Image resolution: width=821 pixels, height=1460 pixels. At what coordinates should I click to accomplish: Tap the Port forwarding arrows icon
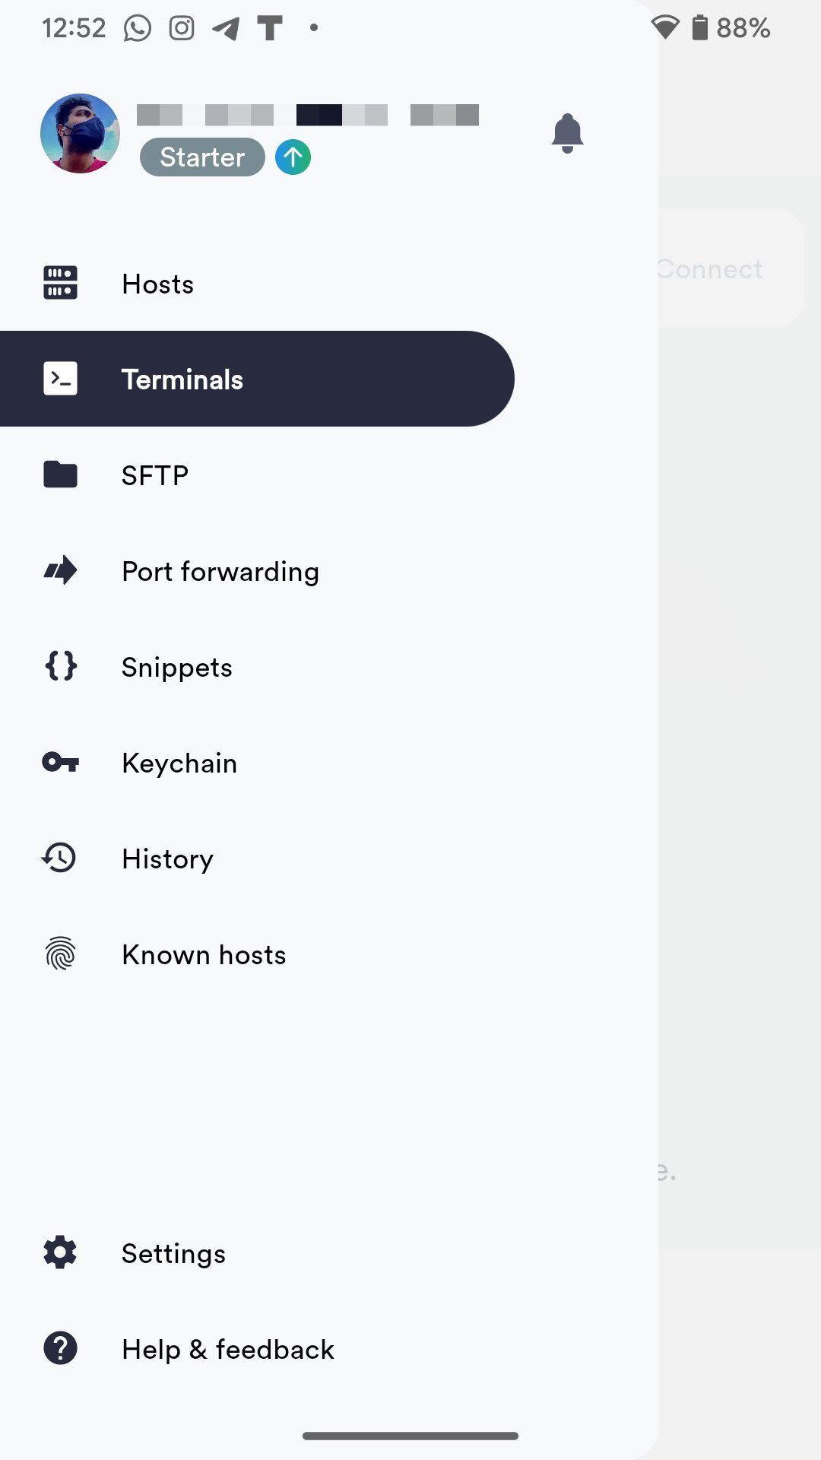[60, 570]
